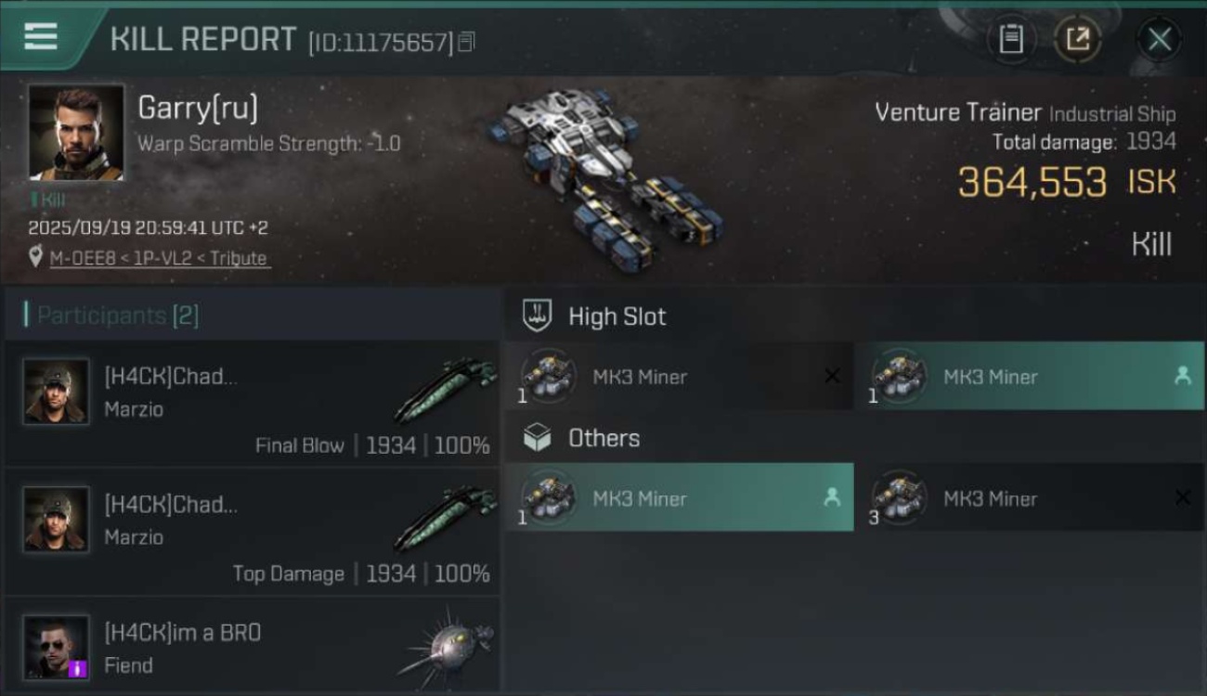
Task: Click the Venture Trainer ship image
Action: [603, 176]
